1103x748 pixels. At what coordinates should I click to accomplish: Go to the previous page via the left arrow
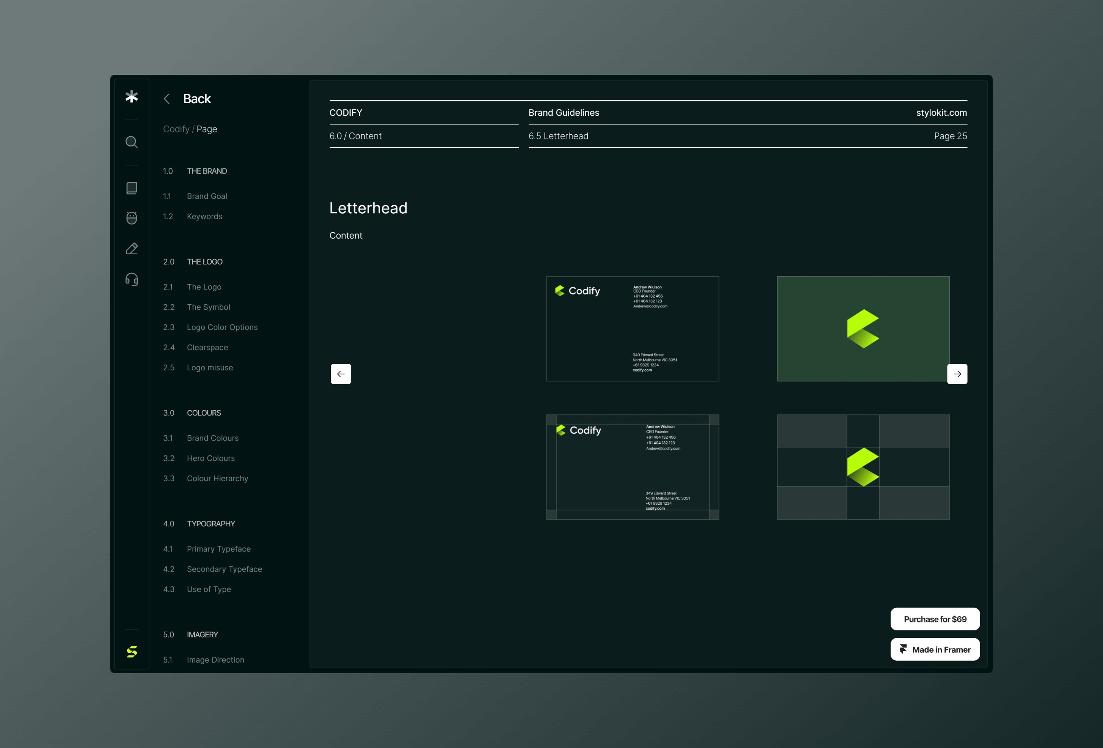click(x=340, y=374)
